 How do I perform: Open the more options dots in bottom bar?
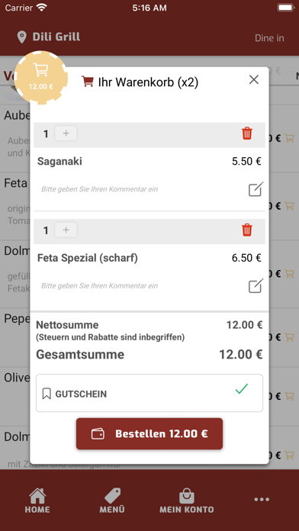[262, 500]
